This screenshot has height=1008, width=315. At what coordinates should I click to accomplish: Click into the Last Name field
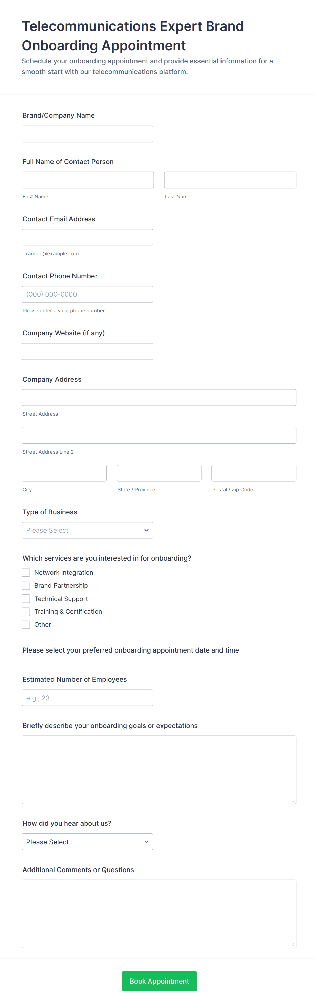230,180
